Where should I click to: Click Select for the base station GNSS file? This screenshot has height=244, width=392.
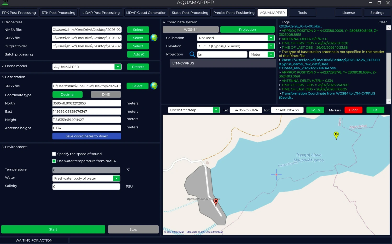tap(137, 86)
